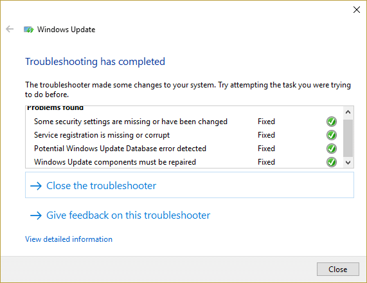
Task: Select 'Service registration is missing or corrupt' row
Action: click(184, 135)
